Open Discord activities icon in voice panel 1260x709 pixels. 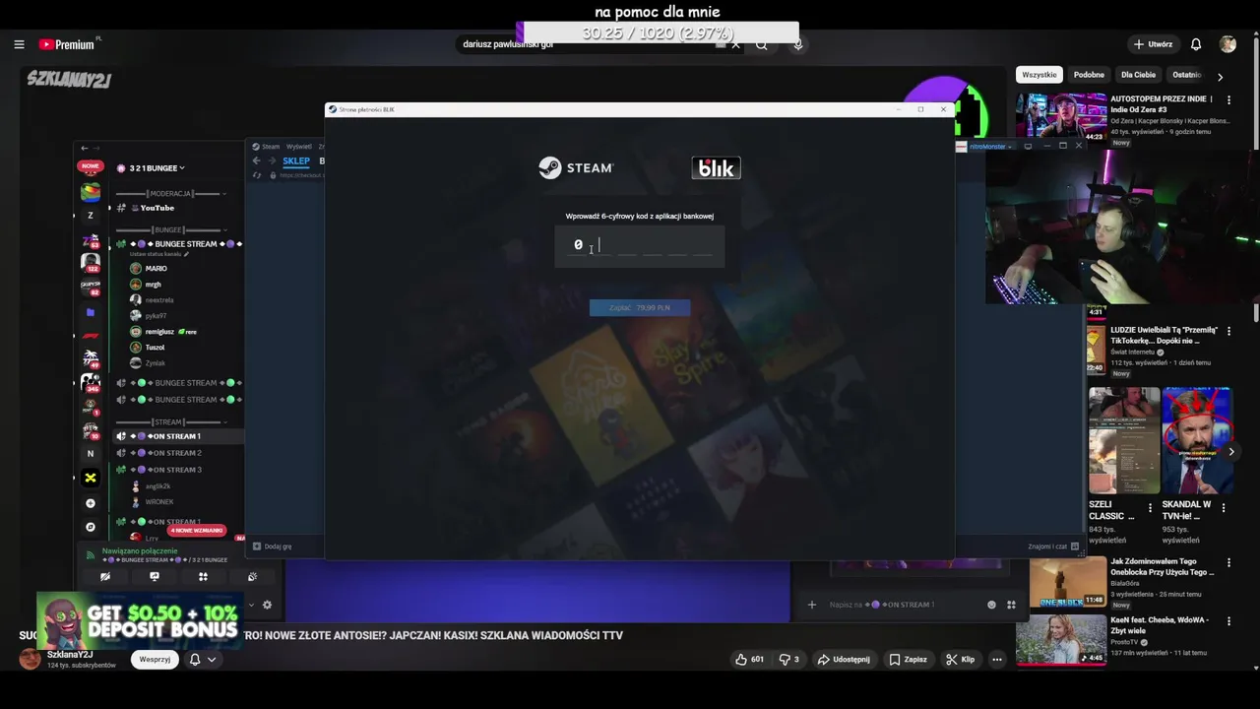tap(203, 577)
